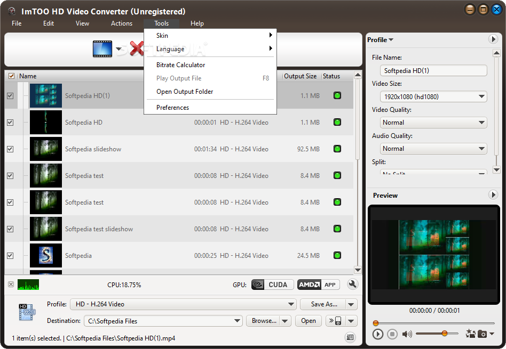This screenshot has width=506, height=349.
Task: Open the Browse dropdown arrow
Action: coord(285,321)
